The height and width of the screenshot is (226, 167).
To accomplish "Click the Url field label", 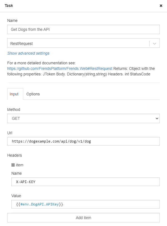I will click(10, 133).
